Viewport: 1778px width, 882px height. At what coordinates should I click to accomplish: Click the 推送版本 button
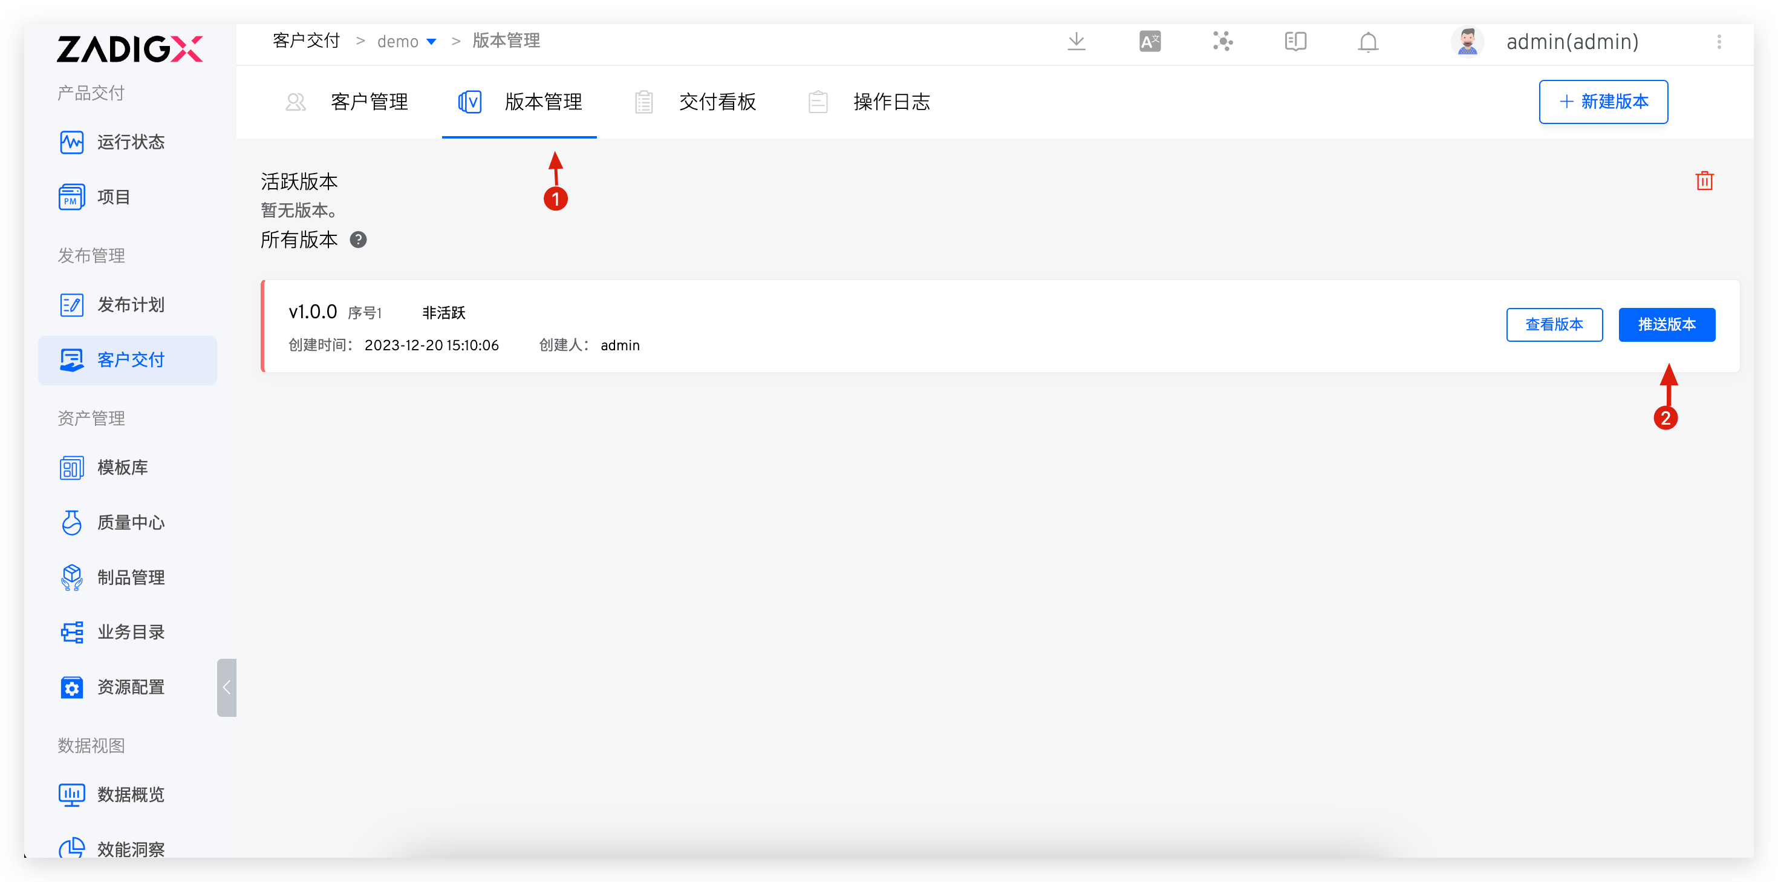click(1666, 325)
